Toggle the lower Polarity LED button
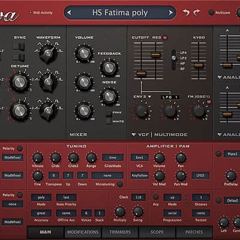 (x=20, y=195)
